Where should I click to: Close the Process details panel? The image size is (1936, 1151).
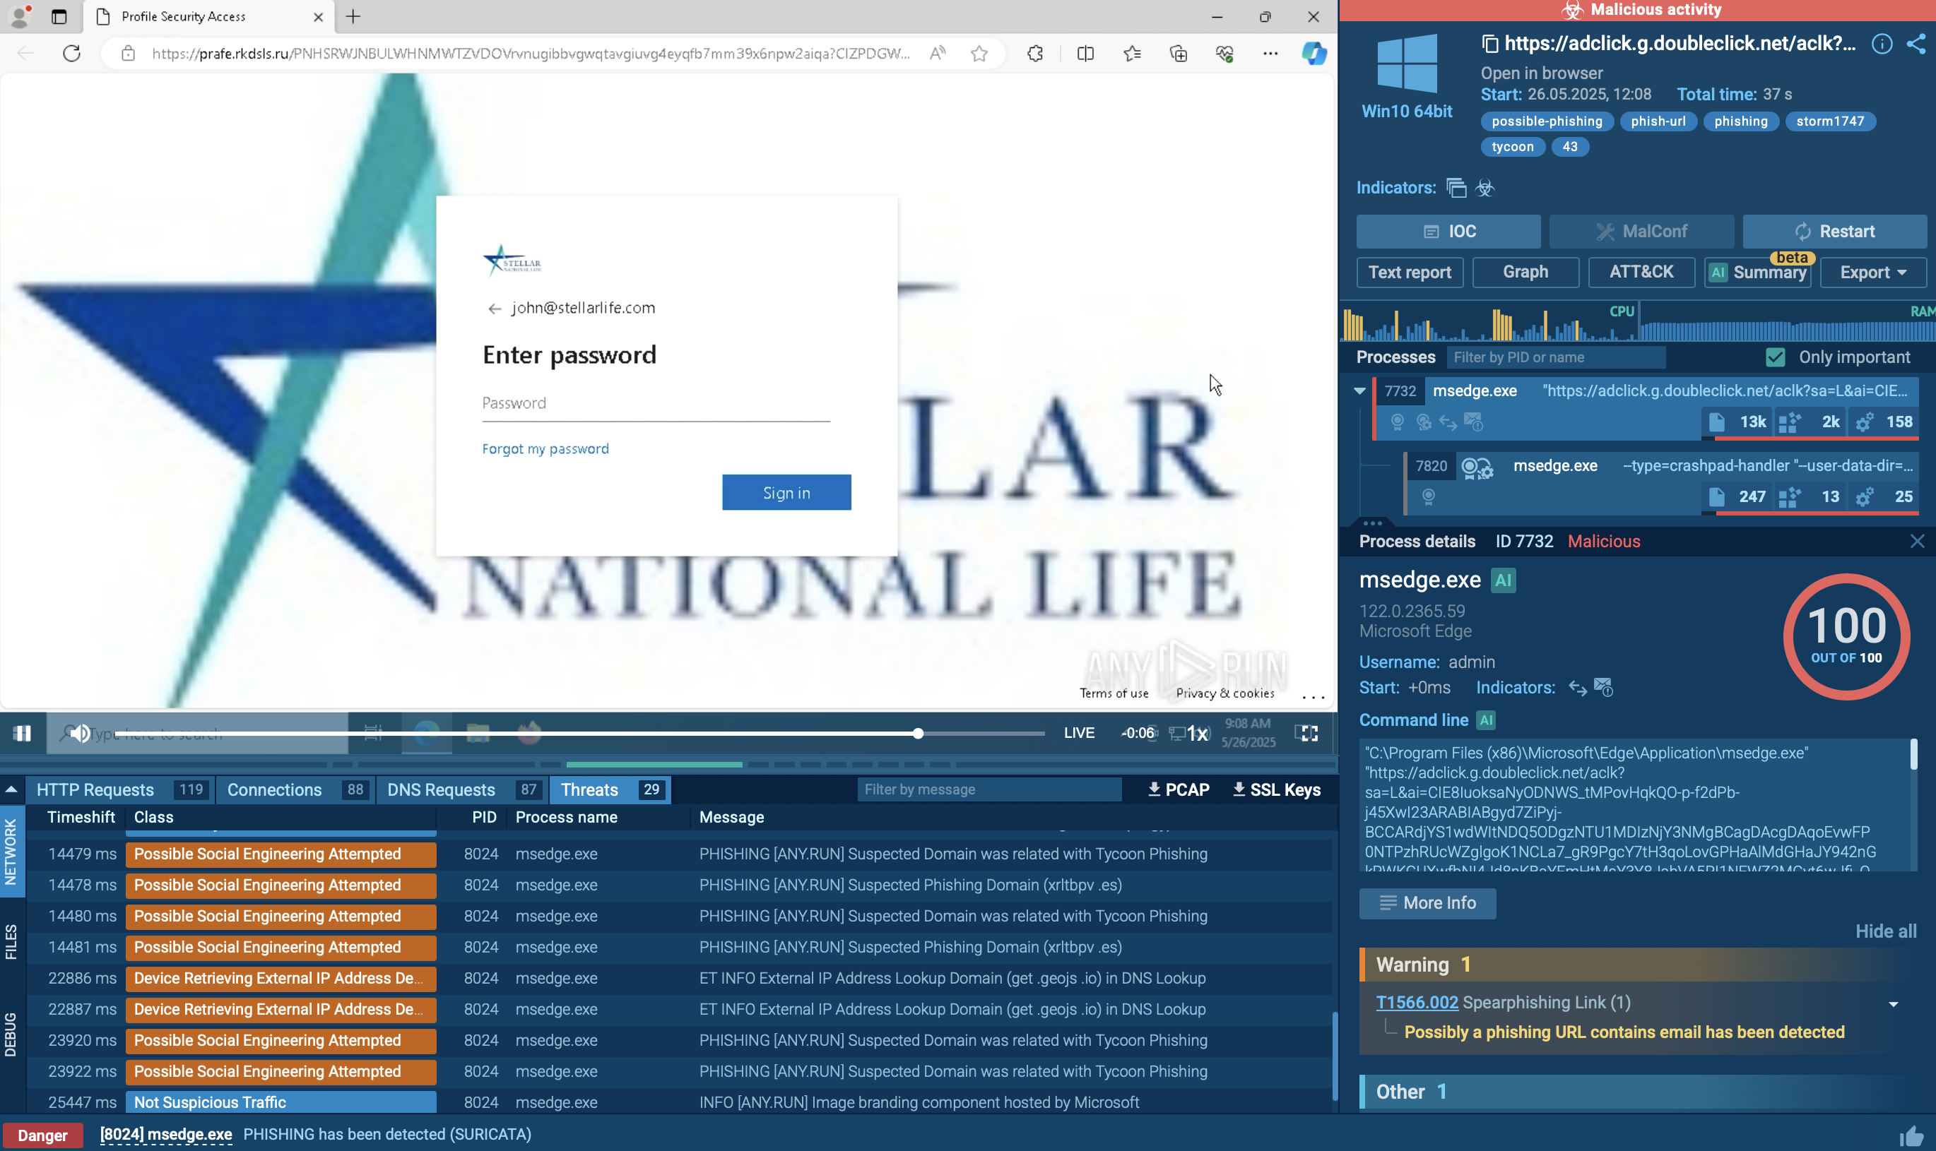point(1917,542)
